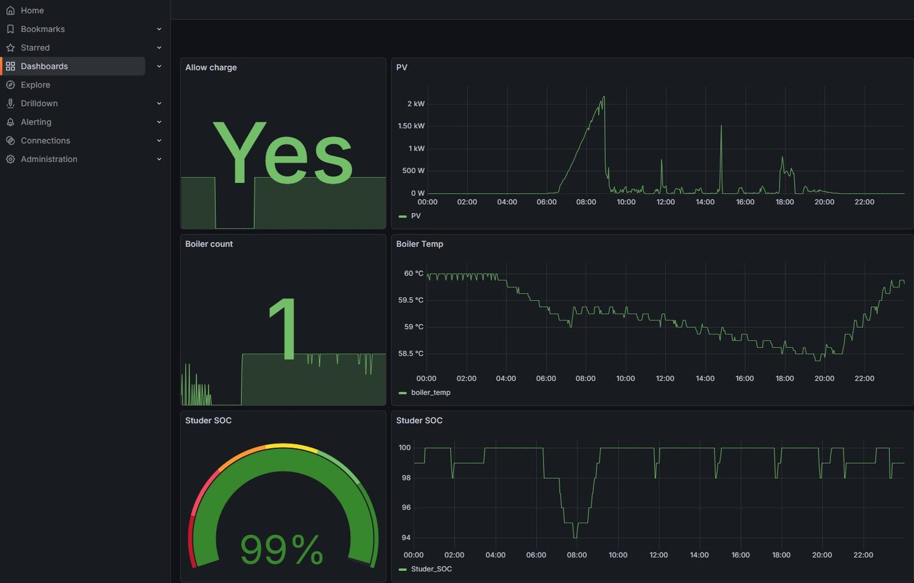This screenshot has height=583, width=914.
Task: Click the Allow charge panel title
Action: [x=211, y=68]
